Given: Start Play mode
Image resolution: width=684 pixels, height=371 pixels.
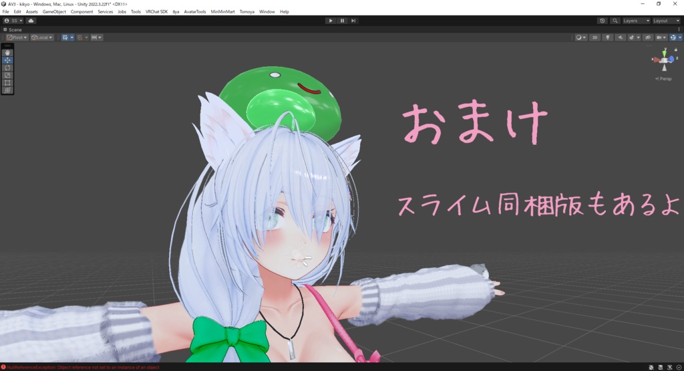Looking at the screenshot, I should [x=331, y=21].
